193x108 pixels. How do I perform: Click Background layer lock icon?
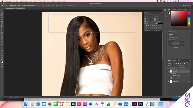click(188, 82)
